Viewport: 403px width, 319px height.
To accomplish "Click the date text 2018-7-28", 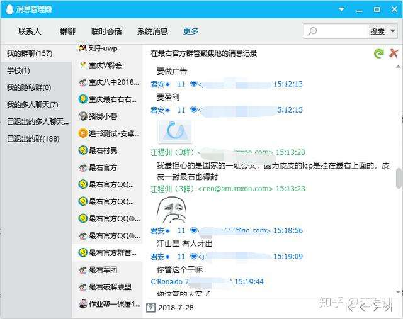I will tap(176, 308).
